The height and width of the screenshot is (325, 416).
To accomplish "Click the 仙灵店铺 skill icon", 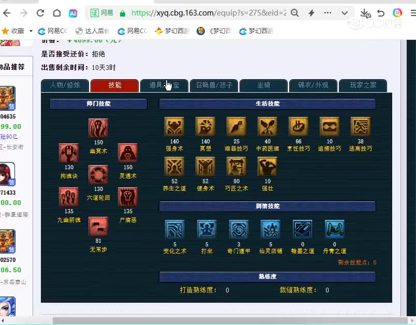I will [271, 229].
